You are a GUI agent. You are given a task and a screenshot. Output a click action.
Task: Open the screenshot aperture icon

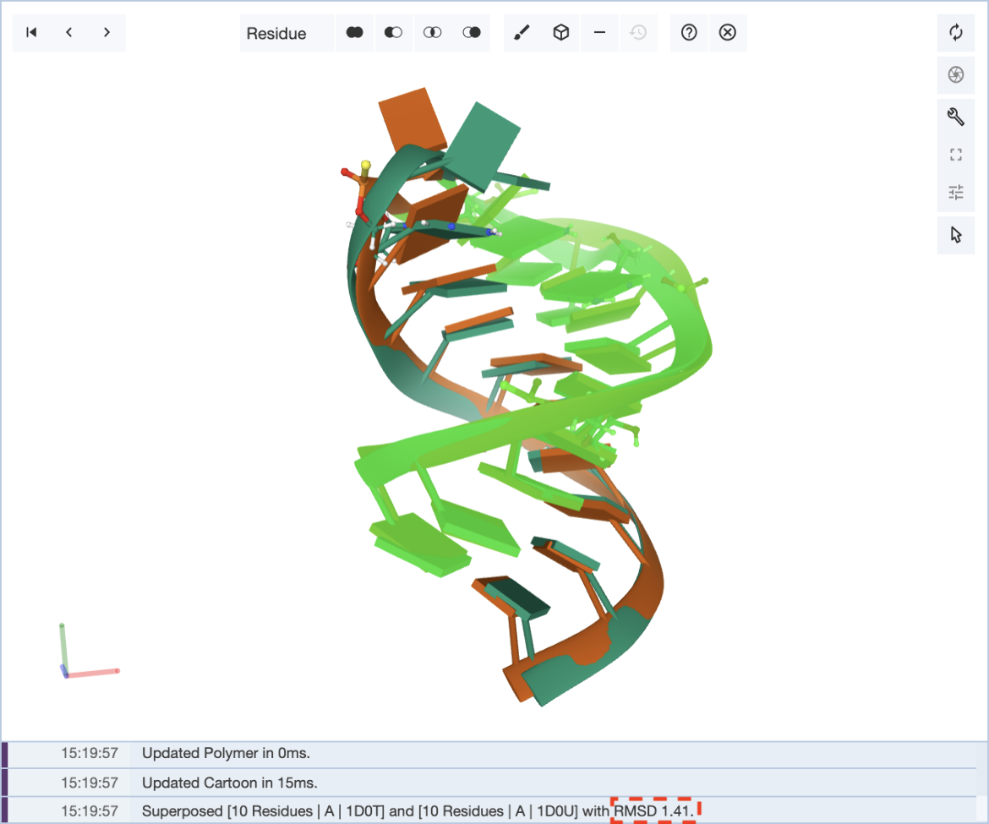click(956, 75)
